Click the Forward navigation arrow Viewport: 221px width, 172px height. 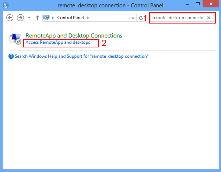tap(20, 18)
